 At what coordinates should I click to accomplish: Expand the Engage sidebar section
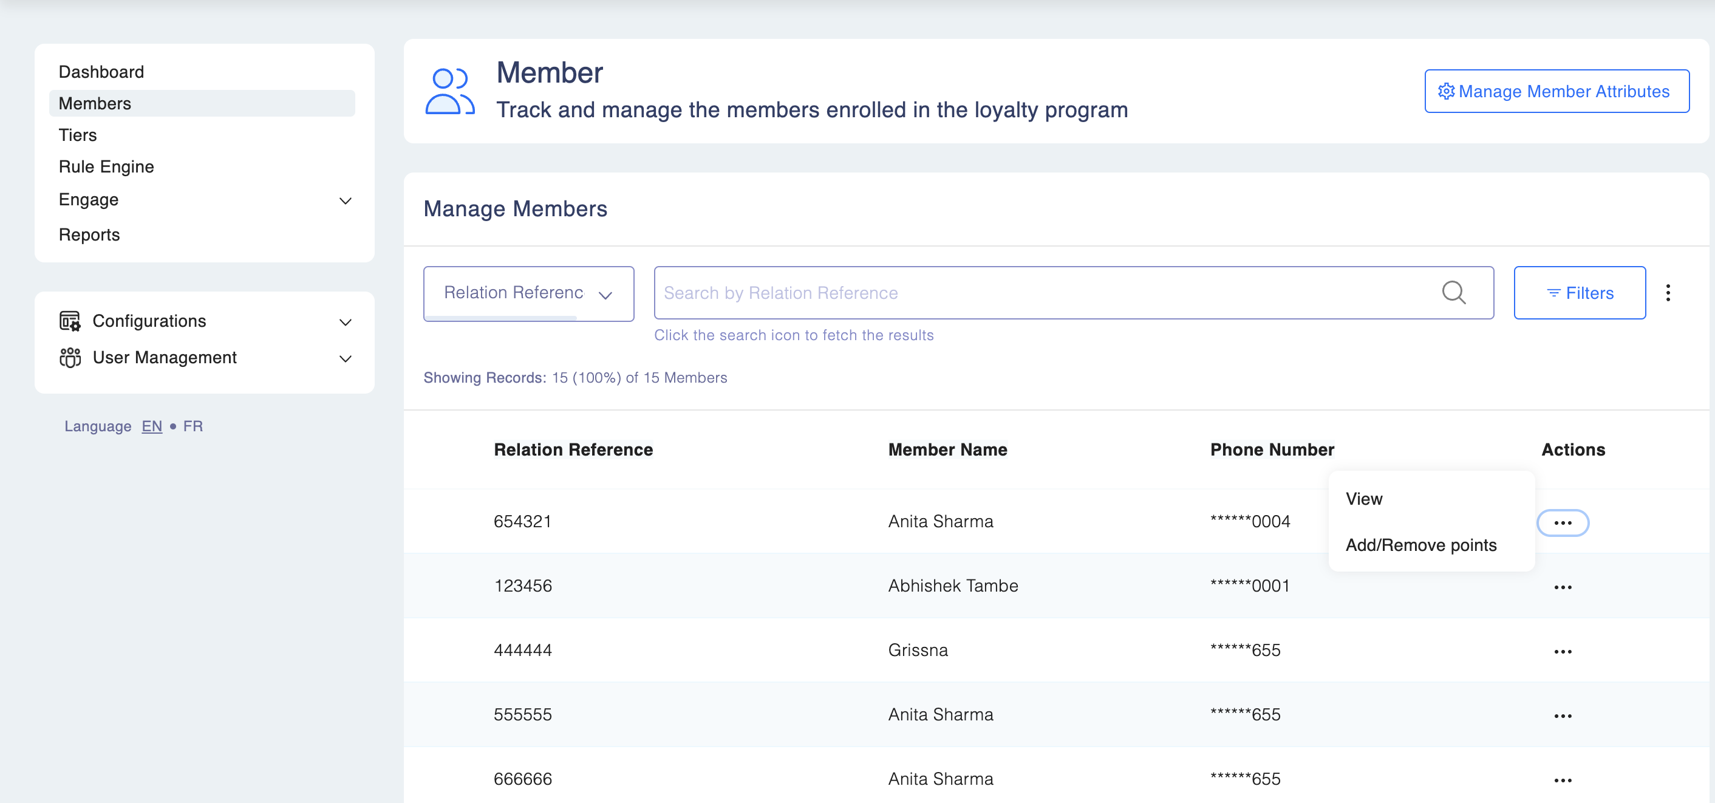(345, 200)
